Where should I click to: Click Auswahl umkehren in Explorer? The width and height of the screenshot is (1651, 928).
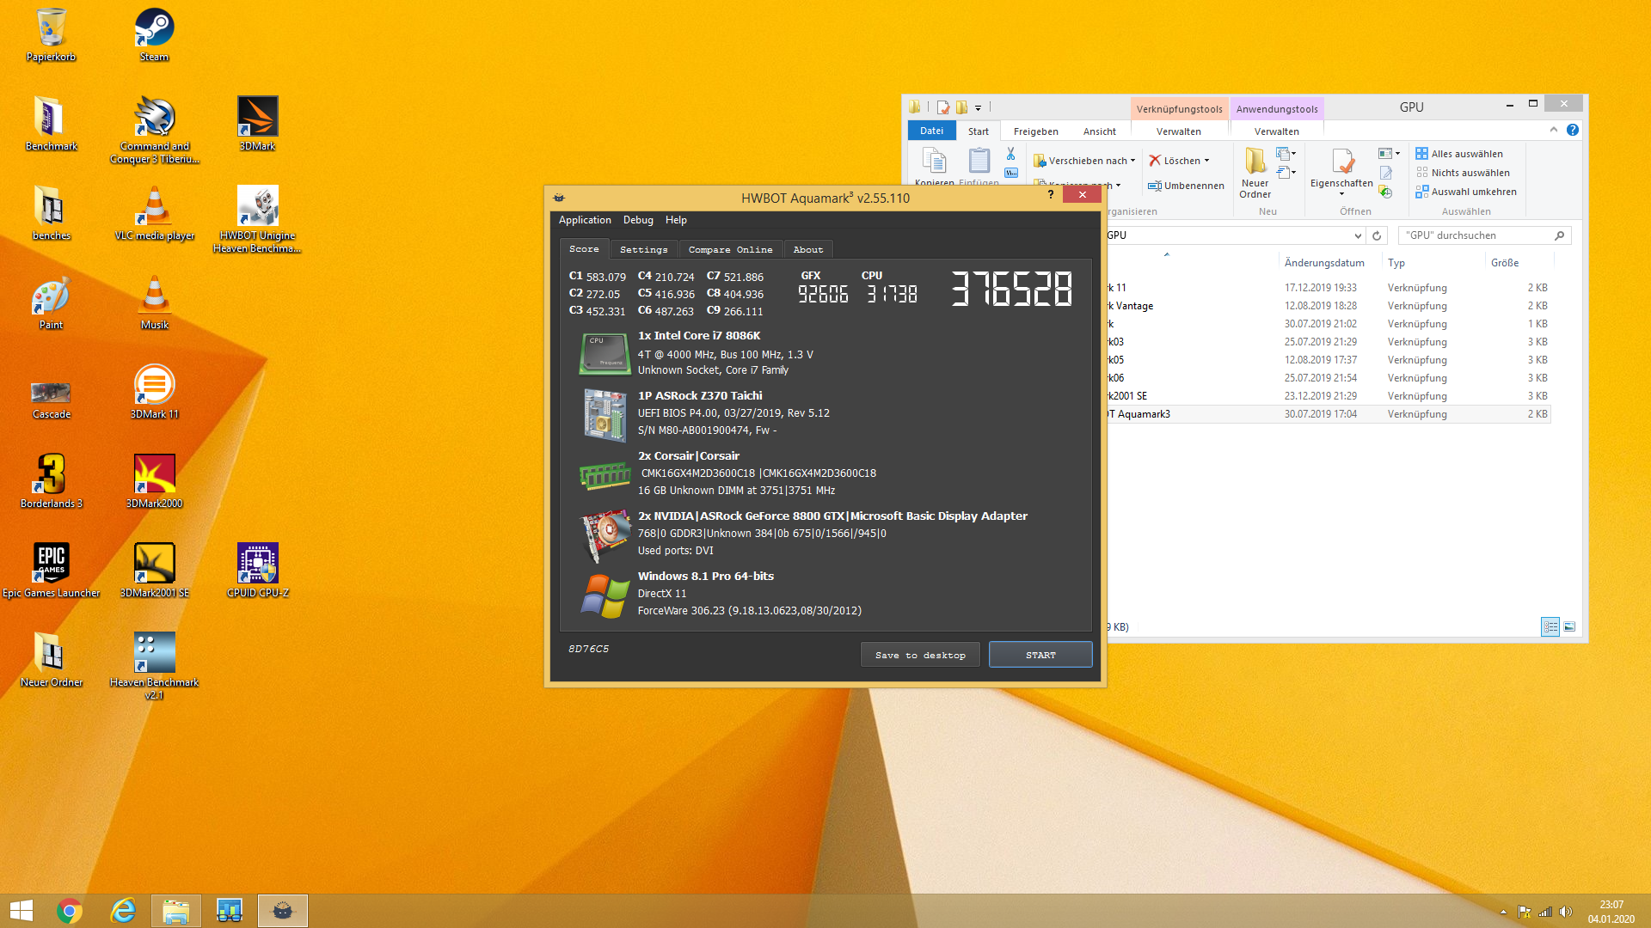[1466, 192]
